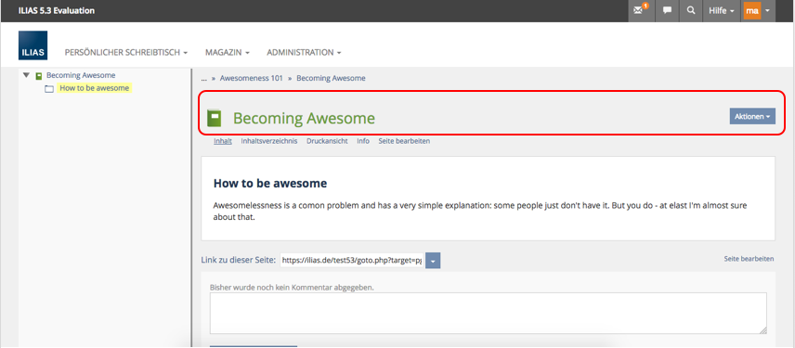Open the dropdown beside the page link
The height and width of the screenshot is (348, 795).
tap(433, 261)
